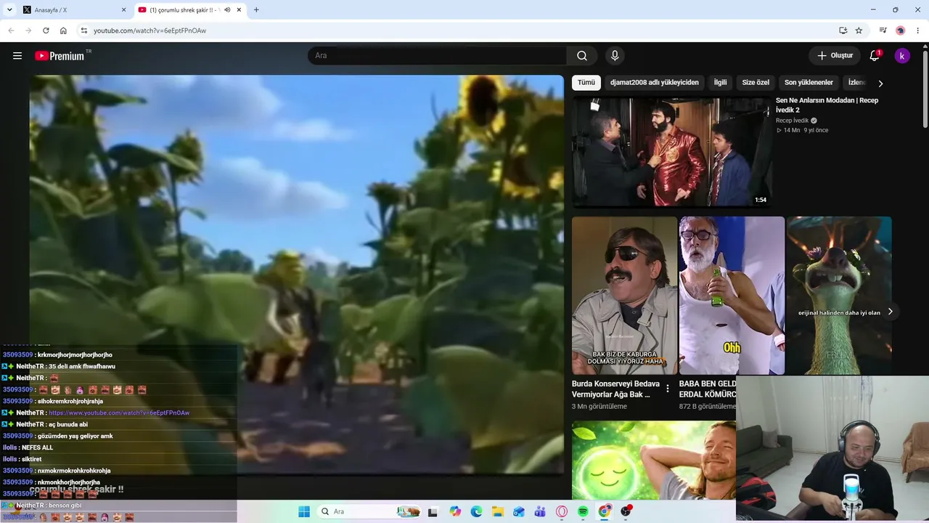Visit the Recep İvedik channel link

click(792, 121)
